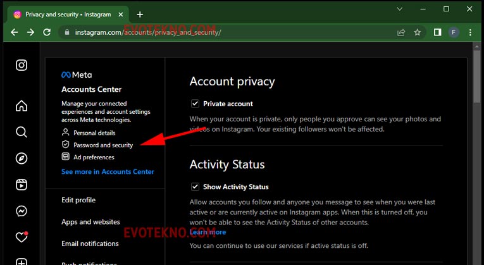484x265 pixels.
Task: Open Chrome profile avatar menu
Action: coord(454,32)
